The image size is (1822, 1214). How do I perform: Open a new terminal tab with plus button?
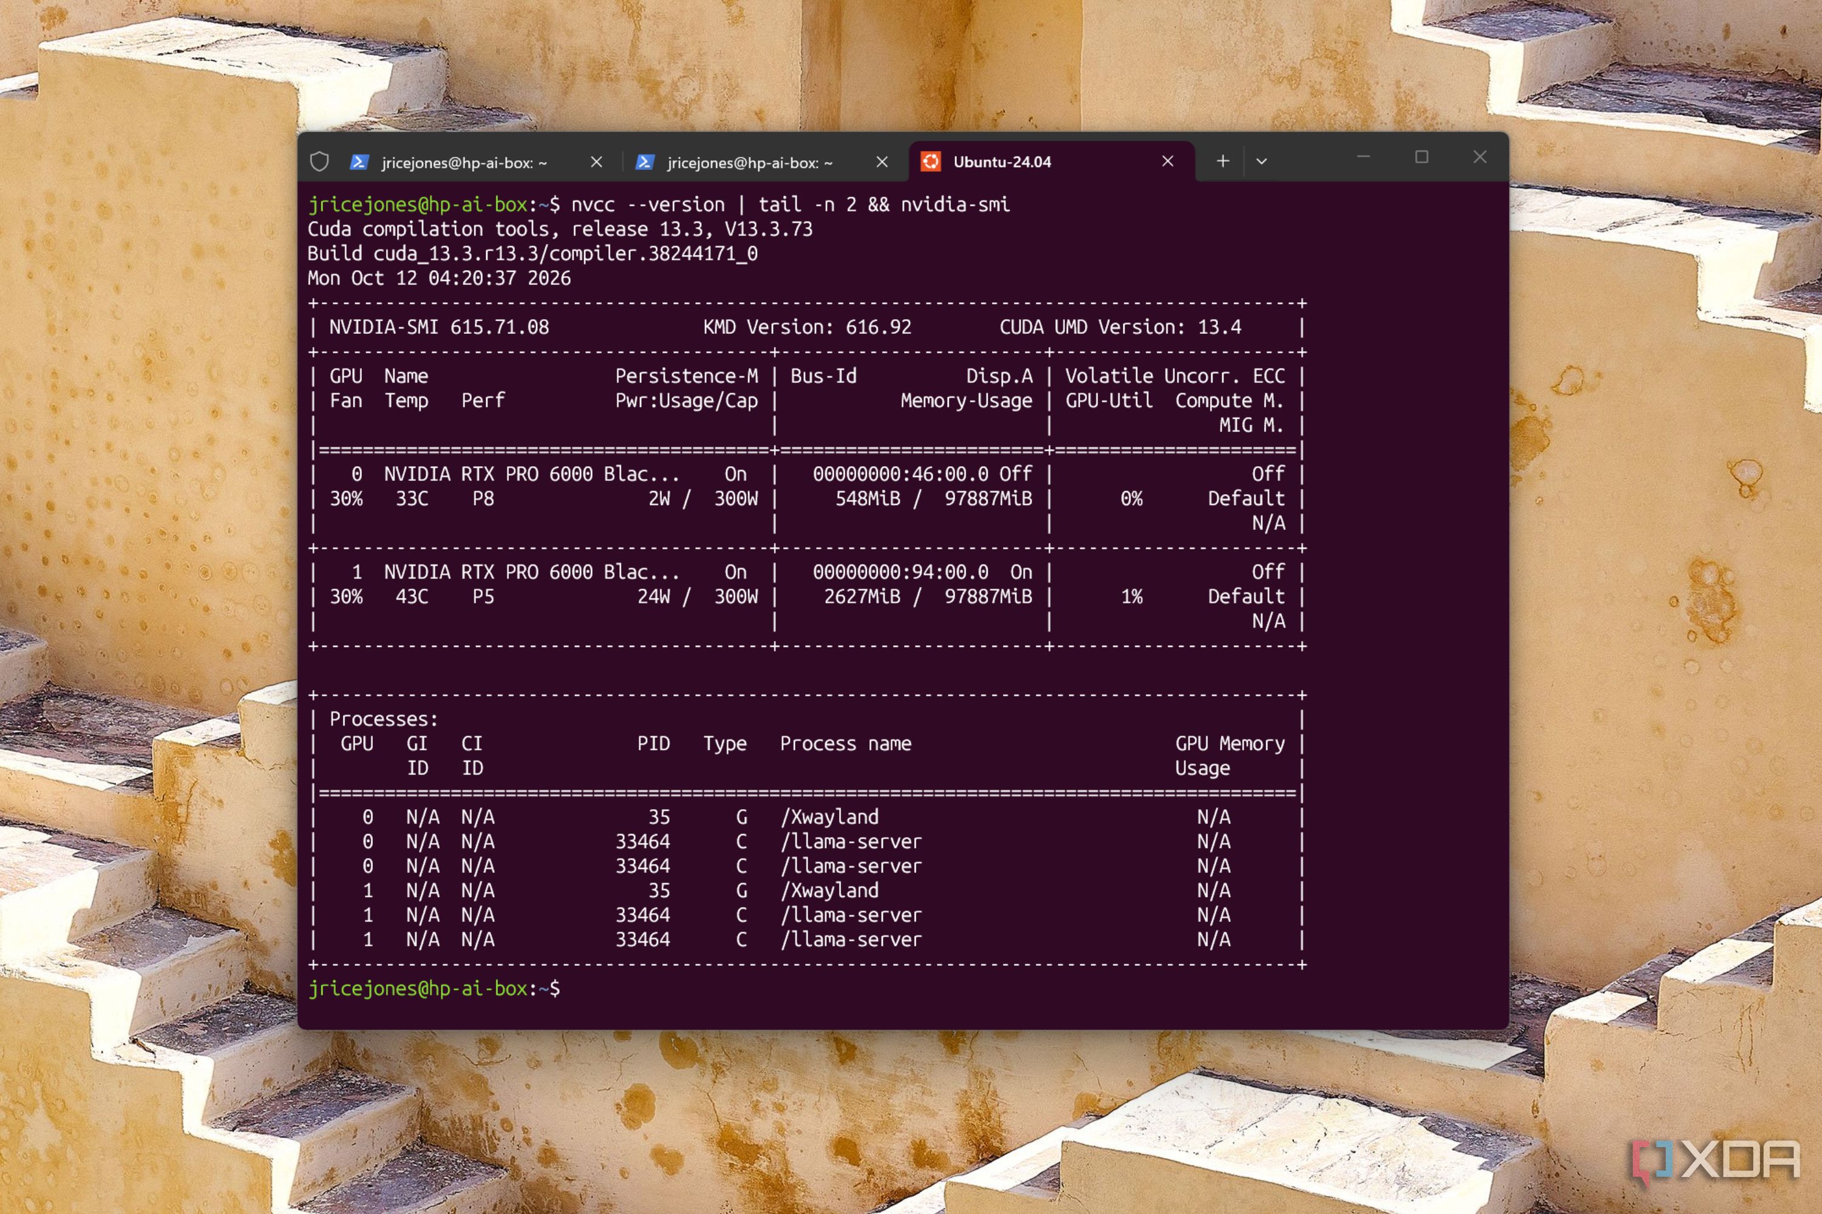coord(1223,161)
